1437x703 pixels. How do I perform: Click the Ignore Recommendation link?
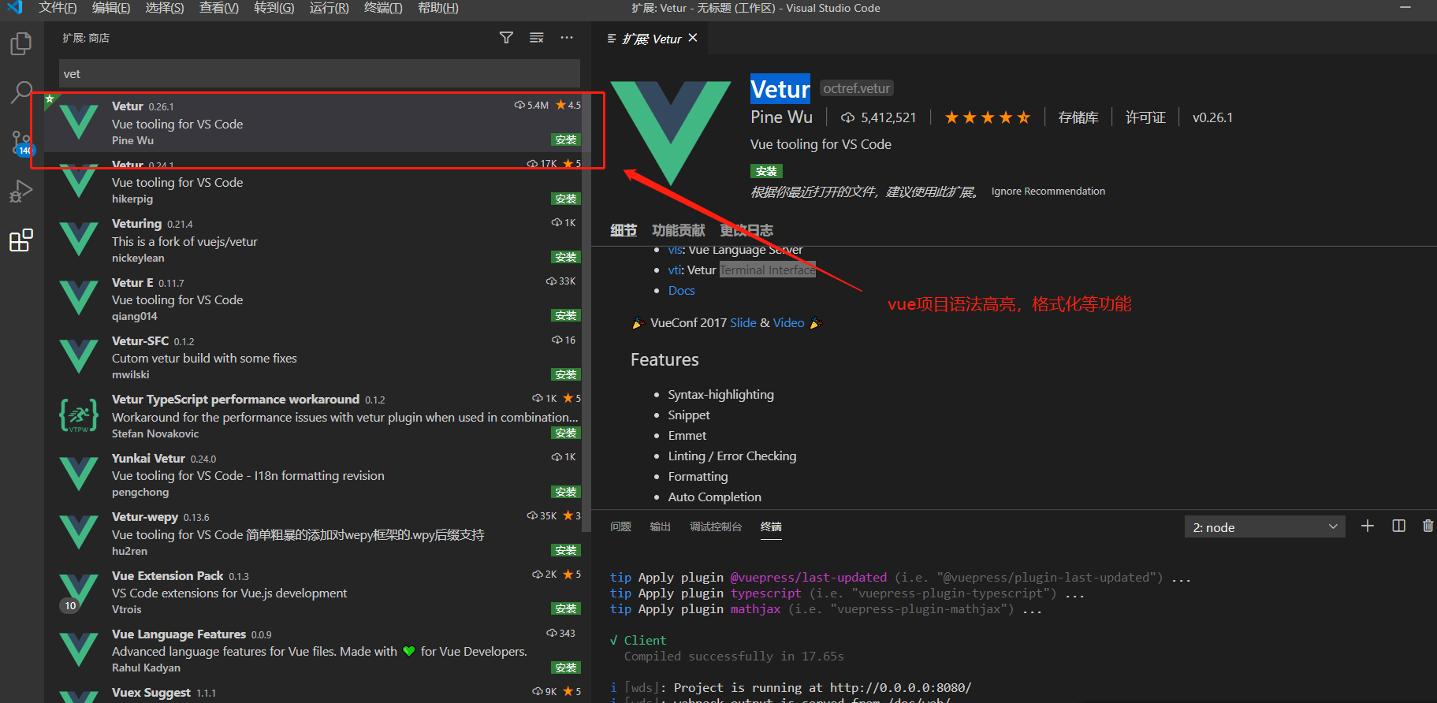point(1048,192)
